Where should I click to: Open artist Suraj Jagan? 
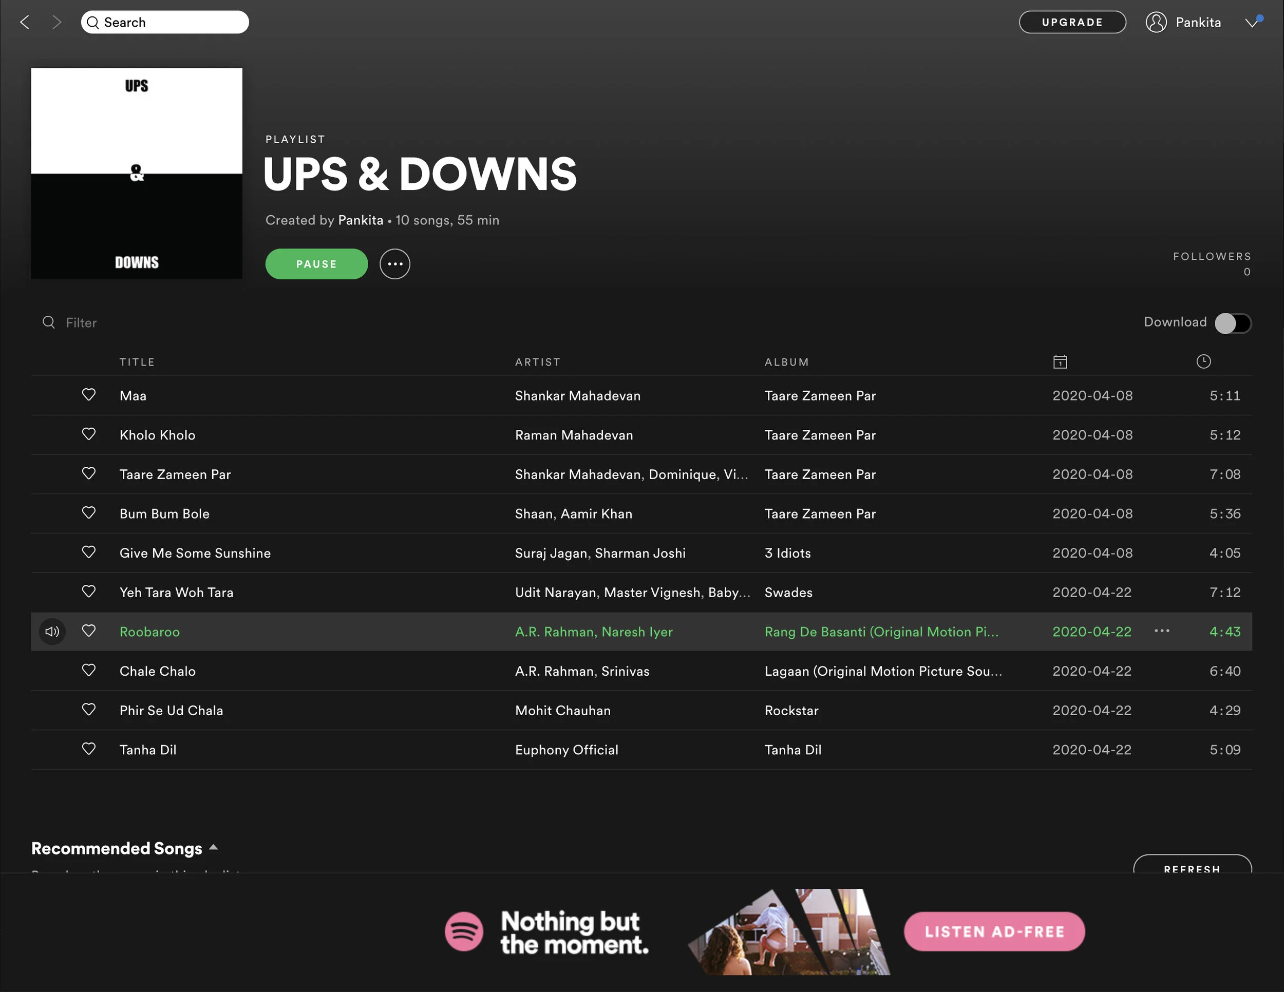tap(552, 553)
